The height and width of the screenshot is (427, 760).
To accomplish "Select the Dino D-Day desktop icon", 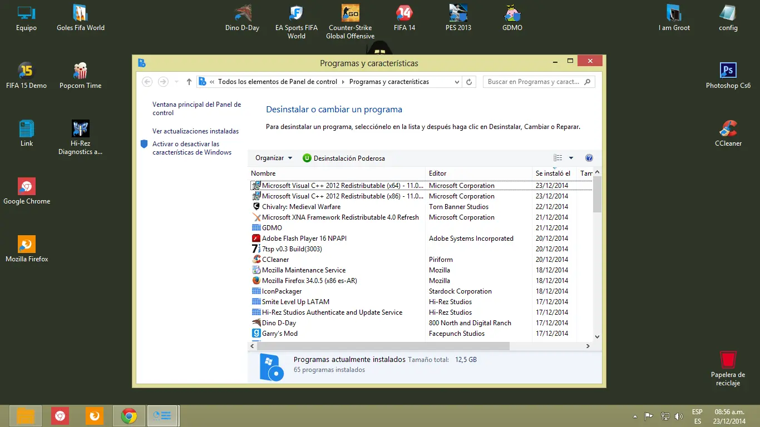I will pos(242,18).
